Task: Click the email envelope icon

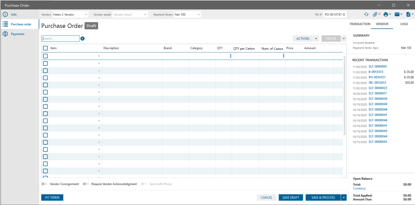Action: pyautogui.click(x=397, y=14)
